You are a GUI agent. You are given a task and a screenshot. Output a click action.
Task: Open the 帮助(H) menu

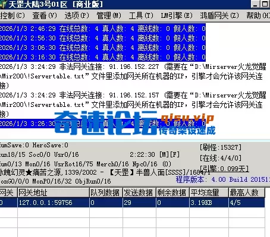(258, 15)
